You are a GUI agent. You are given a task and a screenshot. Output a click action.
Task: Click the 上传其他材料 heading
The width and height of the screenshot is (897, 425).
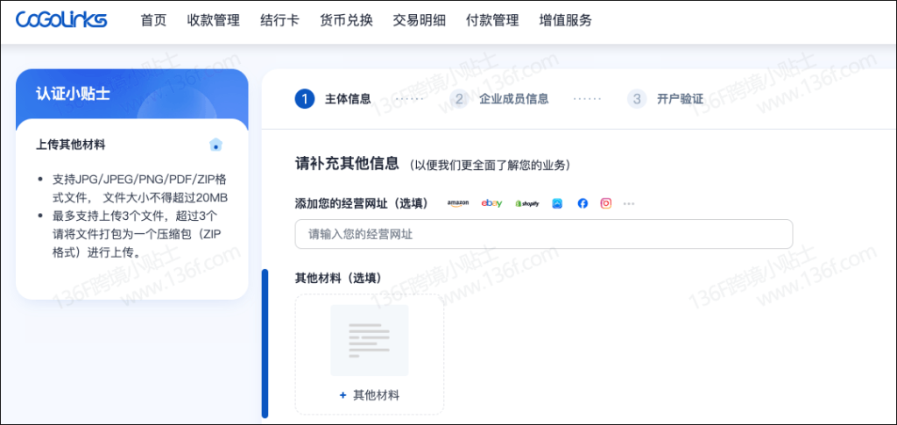70,145
